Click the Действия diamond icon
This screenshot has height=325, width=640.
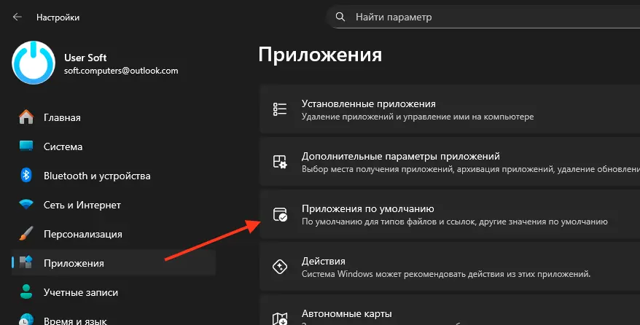tap(280, 267)
